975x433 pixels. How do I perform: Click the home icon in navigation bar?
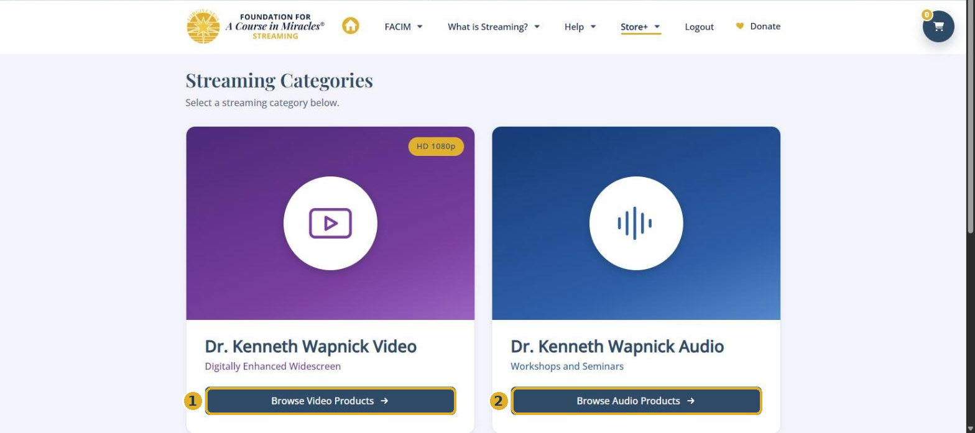click(x=351, y=26)
